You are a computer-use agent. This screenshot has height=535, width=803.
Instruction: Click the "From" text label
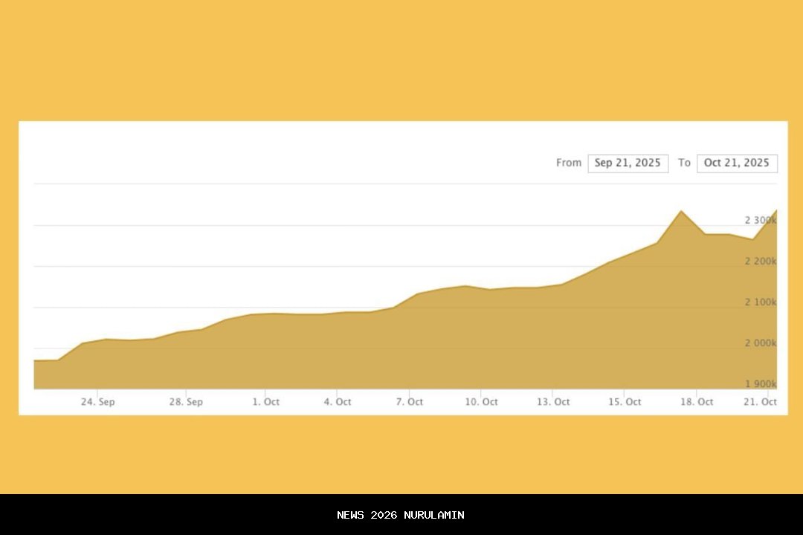pos(569,163)
